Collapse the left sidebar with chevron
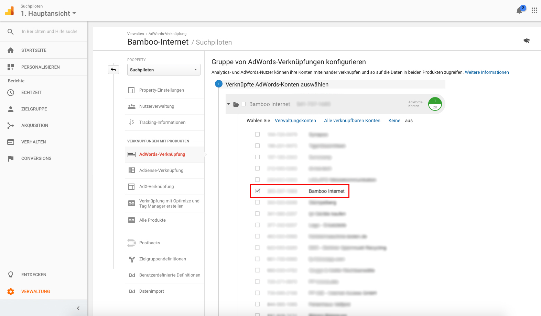541x316 pixels. [x=78, y=308]
